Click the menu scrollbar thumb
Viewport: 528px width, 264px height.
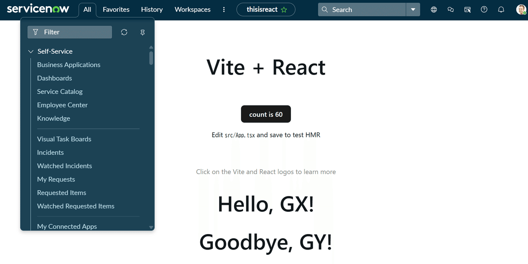(x=151, y=58)
